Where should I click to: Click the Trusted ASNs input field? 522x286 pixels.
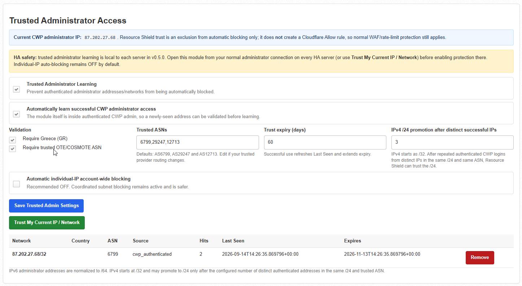coord(197,142)
